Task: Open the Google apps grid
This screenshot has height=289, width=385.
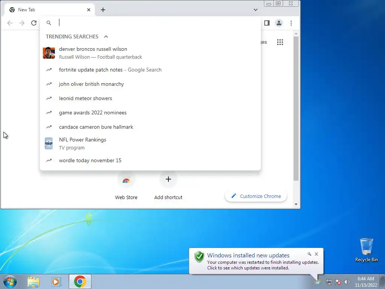Action: pos(280,42)
